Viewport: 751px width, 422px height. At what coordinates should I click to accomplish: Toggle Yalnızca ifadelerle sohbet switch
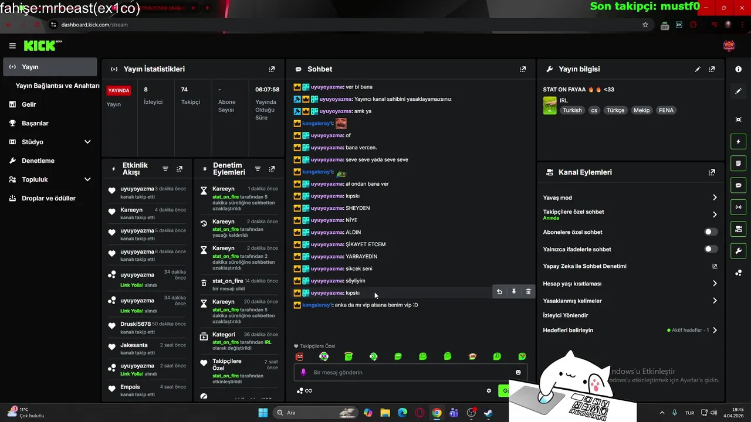tap(711, 249)
